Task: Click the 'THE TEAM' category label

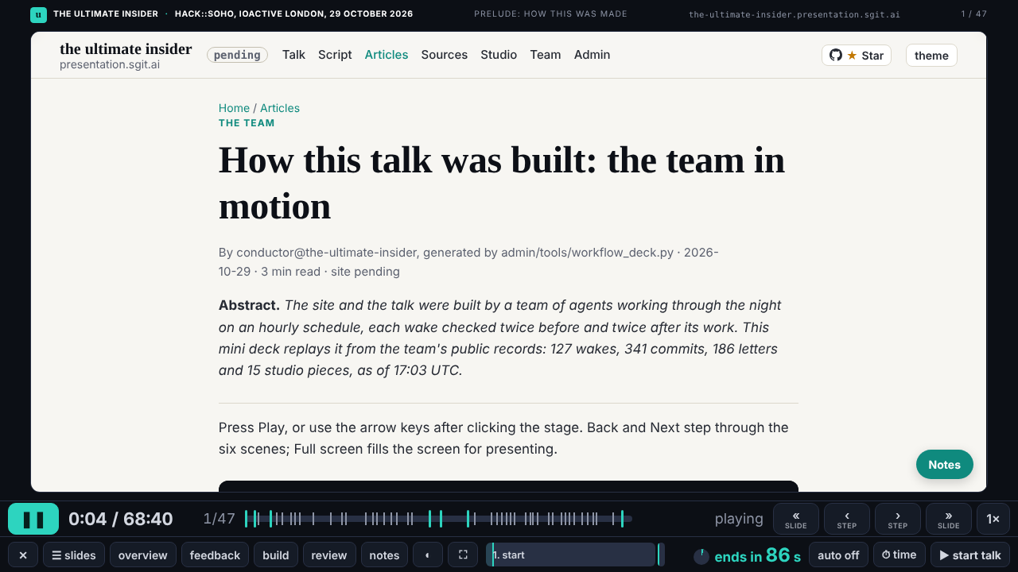Action: tap(247, 123)
